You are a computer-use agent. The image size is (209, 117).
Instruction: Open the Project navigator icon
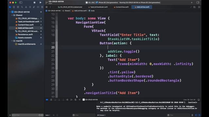coord(10,7)
